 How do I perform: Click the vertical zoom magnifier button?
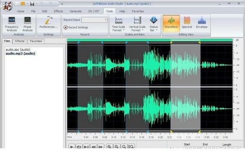131,147
